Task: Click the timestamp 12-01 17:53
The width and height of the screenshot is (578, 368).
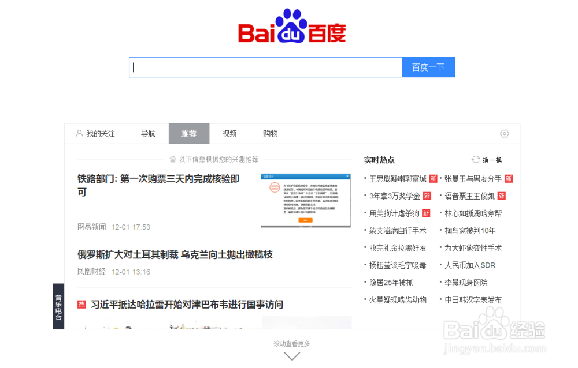Action: [x=131, y=227]
